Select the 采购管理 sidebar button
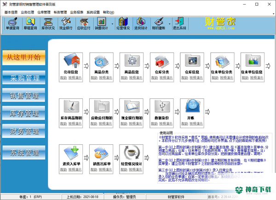The image size is (276, 200). pyautogui.click(x=23, y=78)
